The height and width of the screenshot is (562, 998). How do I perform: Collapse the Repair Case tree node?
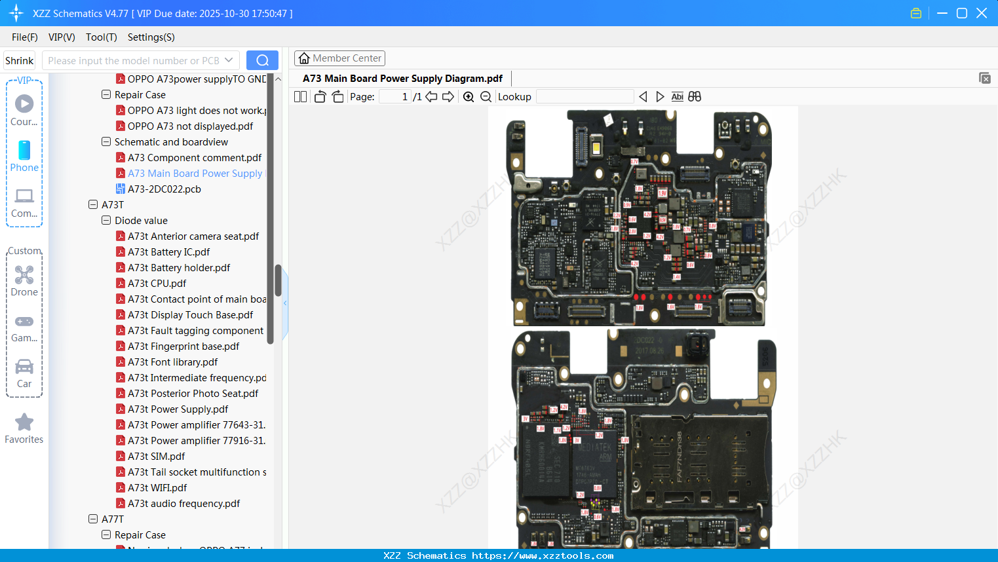coord(106,94)
